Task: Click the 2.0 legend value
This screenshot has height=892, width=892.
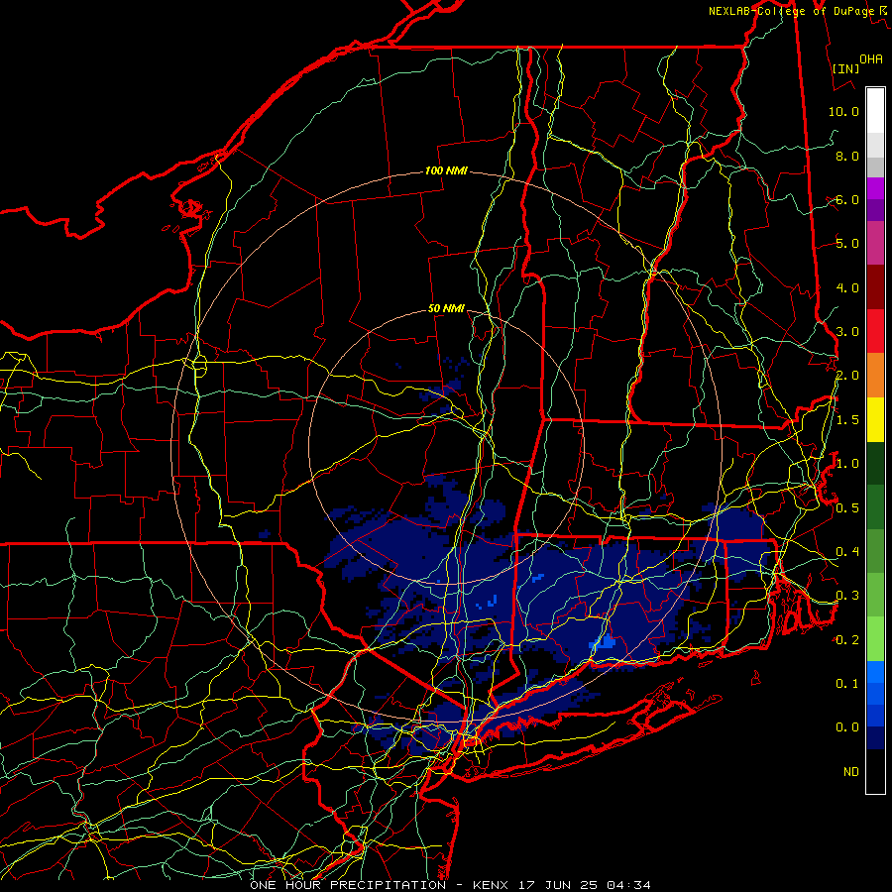Action: 847,376
